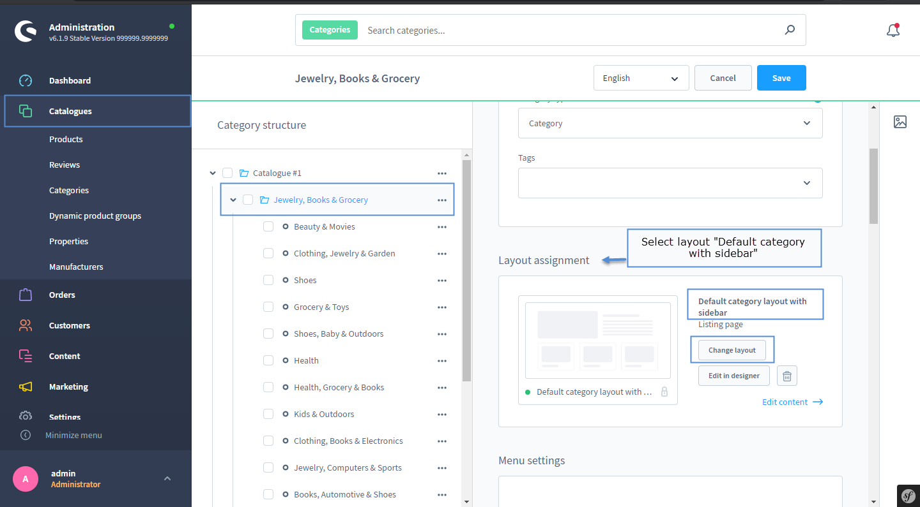Click the Customers people icon

pyautogui.click(x=26, y=325)
